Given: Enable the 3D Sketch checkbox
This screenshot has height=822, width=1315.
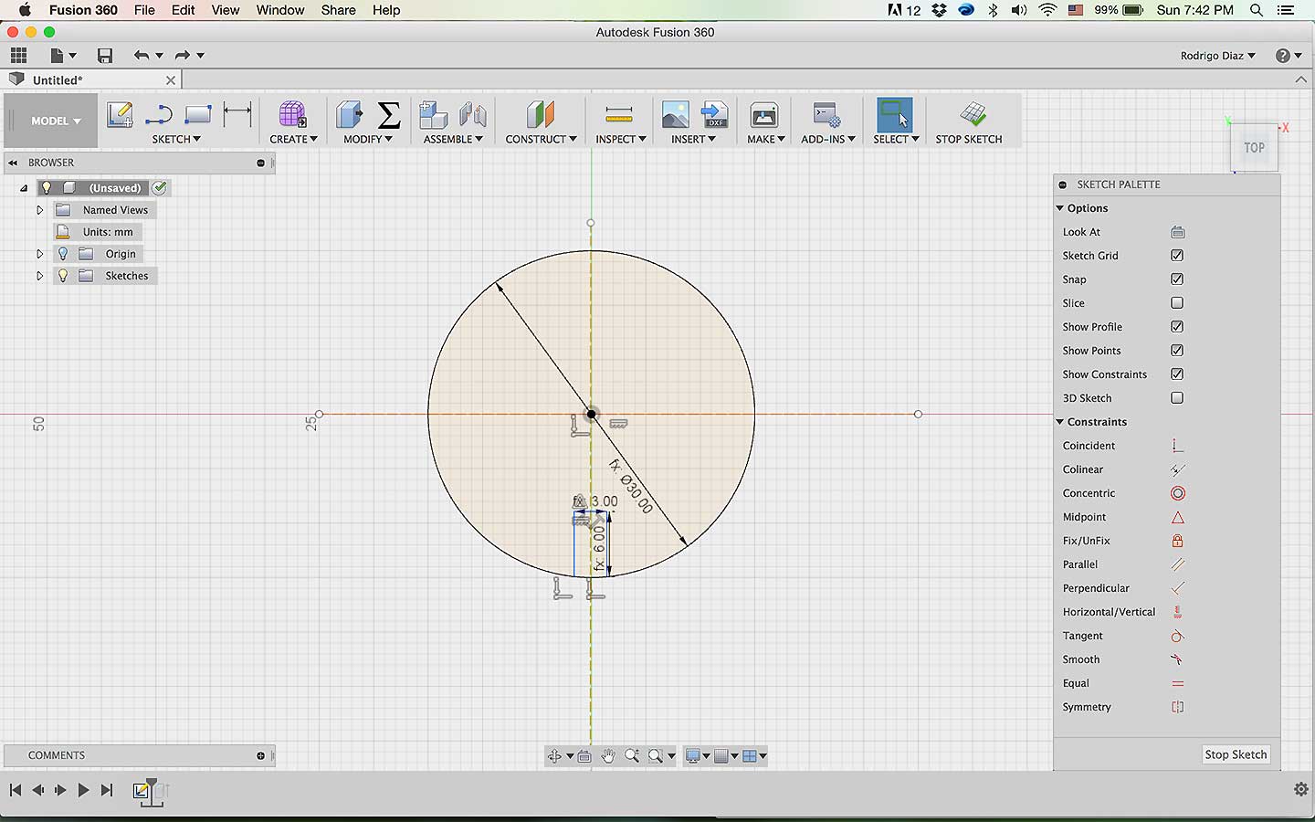Looking at the screenshot, I should 1177,398.
